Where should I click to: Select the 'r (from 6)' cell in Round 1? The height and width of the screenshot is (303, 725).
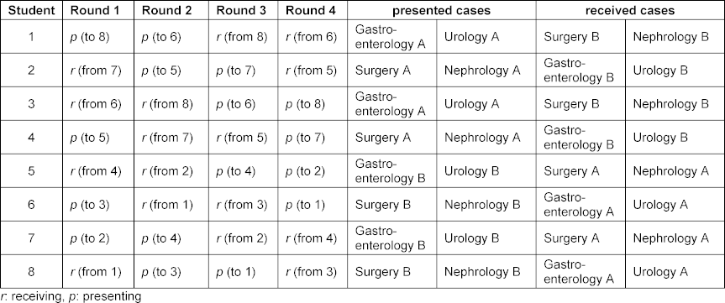[96, 104]
